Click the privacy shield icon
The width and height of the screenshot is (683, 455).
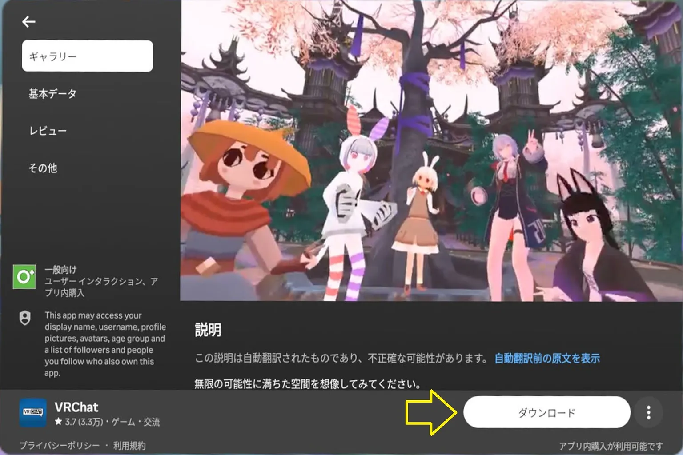point(25,318)
